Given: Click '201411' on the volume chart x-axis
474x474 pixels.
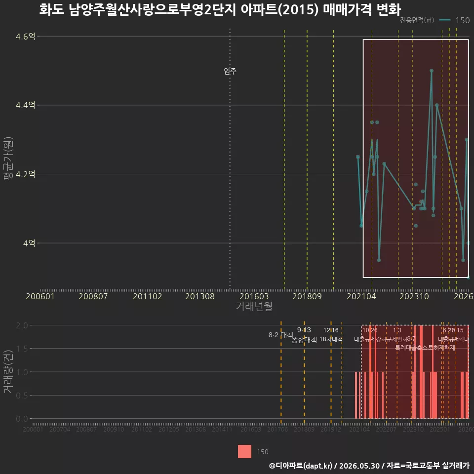Looking at the screenshot, I should coord(222,429).
